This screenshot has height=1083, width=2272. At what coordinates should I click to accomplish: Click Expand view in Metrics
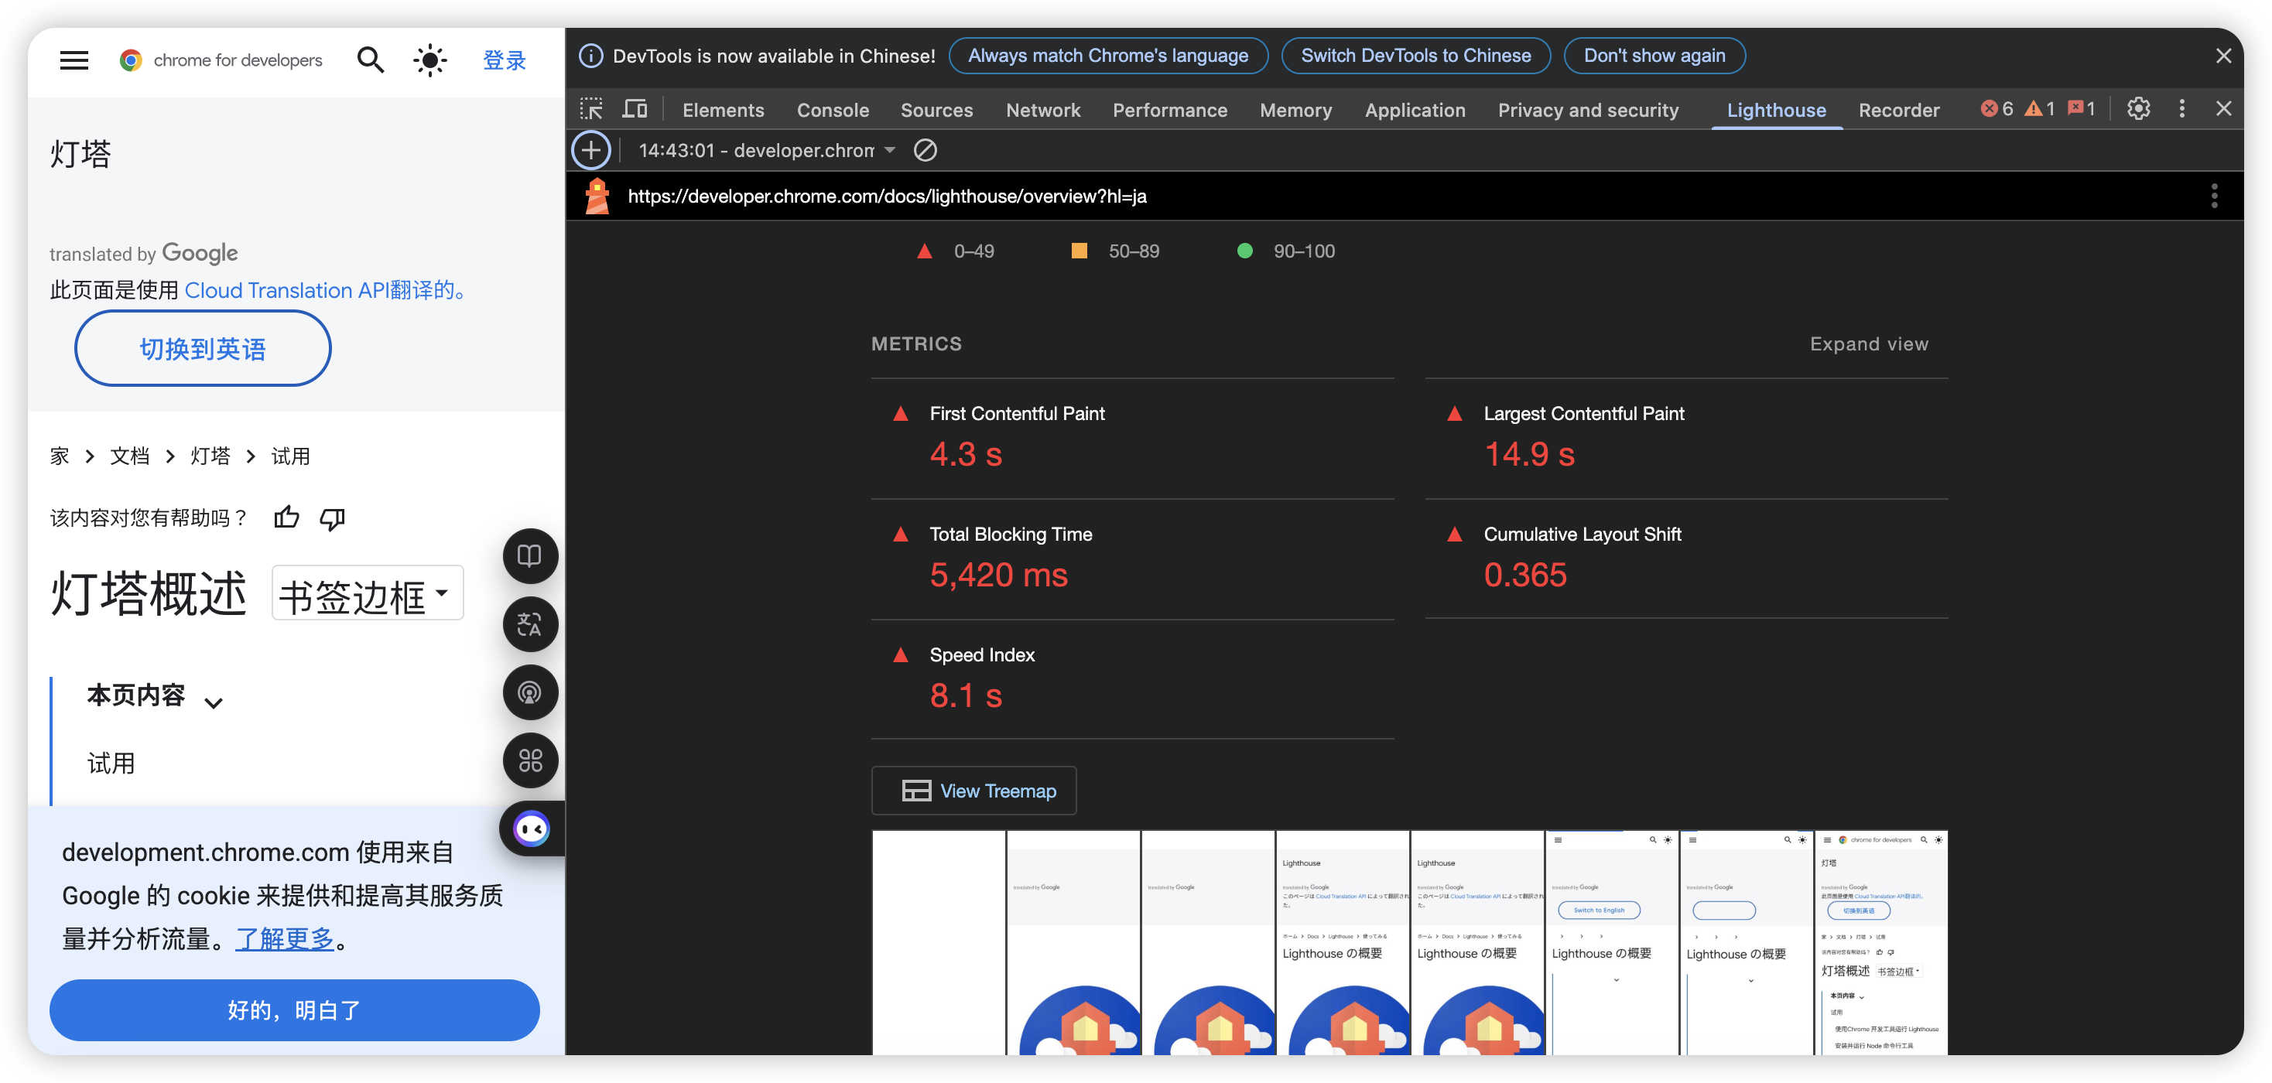pos(1869,344)
